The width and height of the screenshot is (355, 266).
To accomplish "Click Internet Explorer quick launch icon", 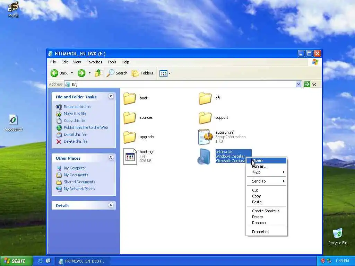I will coord(40,261).
